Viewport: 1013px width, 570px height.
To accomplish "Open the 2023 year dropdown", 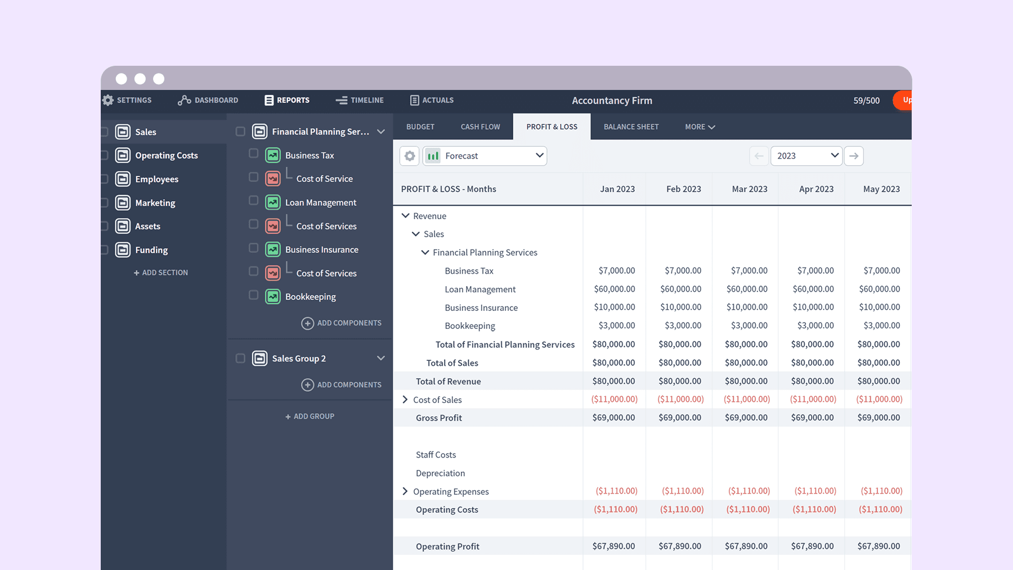I will [x=806, y=156].
